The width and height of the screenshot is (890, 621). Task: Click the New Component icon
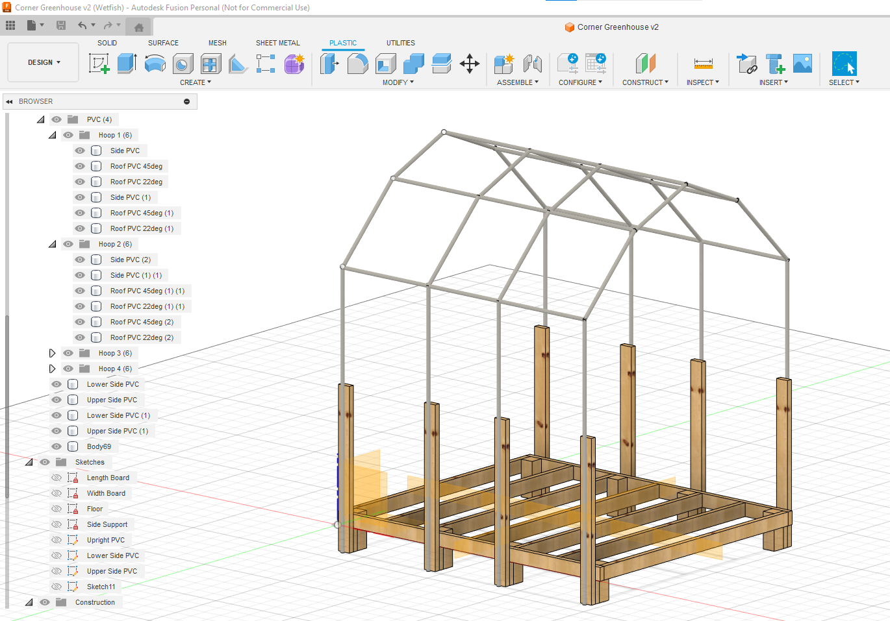[504, 64]
